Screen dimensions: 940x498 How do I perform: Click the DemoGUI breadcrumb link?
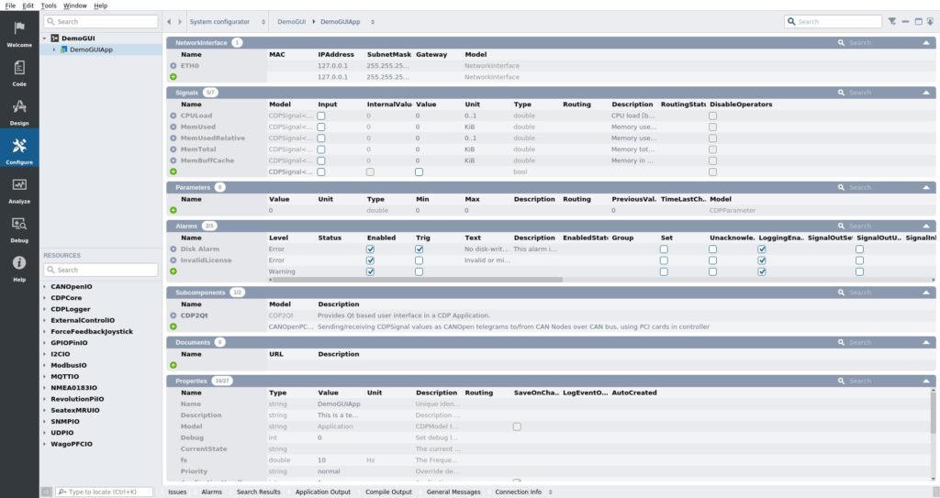tap(292, 21)
